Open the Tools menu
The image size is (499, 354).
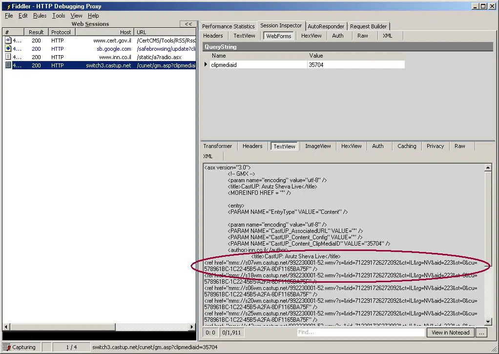pyautogui.click(x=59, y=16)
